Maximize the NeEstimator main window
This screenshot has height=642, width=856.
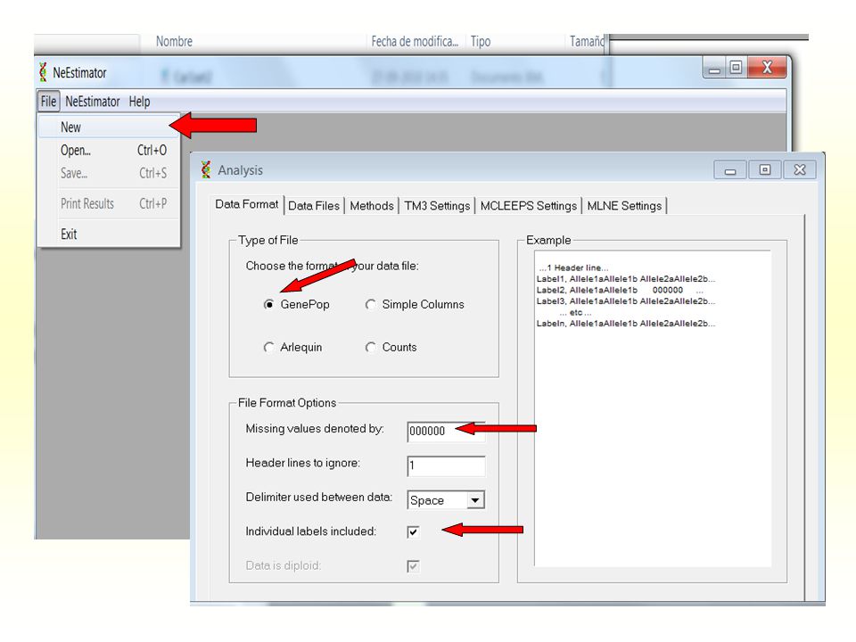pyautogui.click(x=736, y=68)
